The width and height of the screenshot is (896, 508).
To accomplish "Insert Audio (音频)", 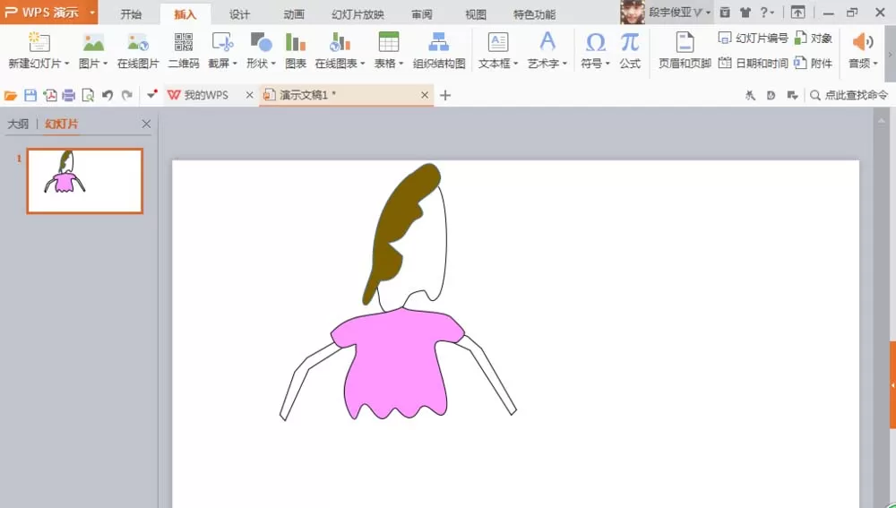I will (862, 42).
